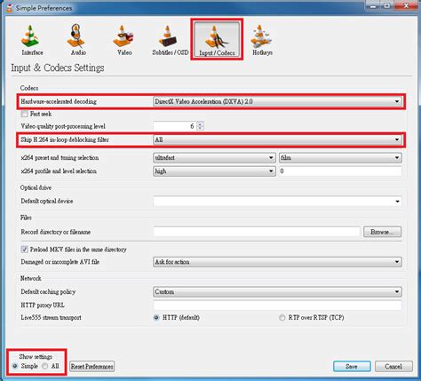This screenshot has width=421, height=381.
Task: Uncheck Preload MKV files in same directory
Action: point(25,250)
